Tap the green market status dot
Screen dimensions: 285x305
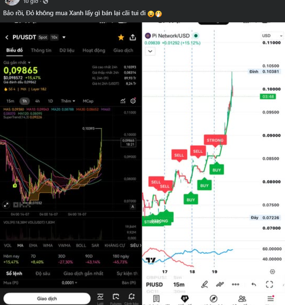[x=196, y=35]
